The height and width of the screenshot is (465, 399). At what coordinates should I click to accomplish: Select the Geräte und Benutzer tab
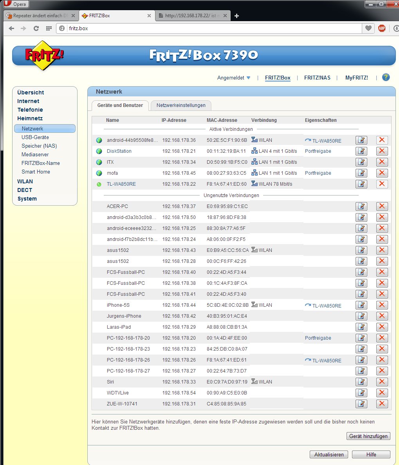coord(120,105)
